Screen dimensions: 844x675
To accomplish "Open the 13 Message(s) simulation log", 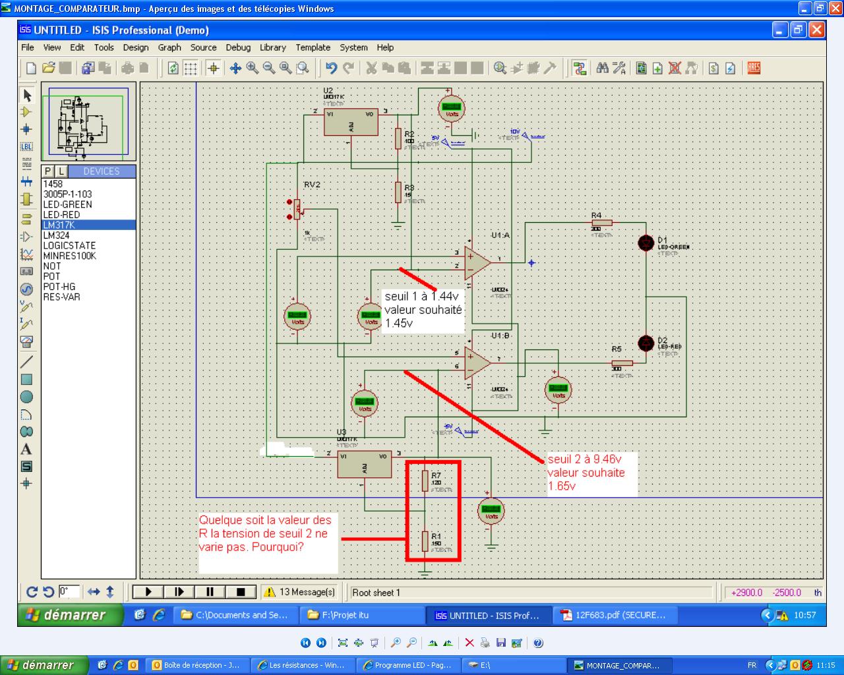I will click(300, 592).
